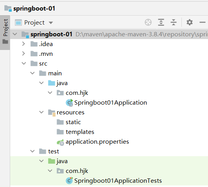Screen dimensions: 208x187
Task: Select the src folder name
Action: coord(43,64)
